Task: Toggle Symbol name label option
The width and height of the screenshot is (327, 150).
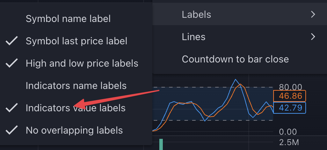Action: (x=68, y=19)
